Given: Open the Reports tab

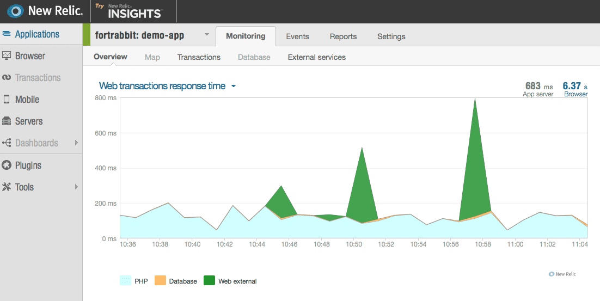Looking at the screenshot, I should click(x=343, y=36).
